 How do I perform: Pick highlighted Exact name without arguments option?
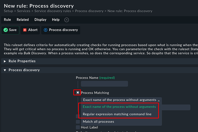click(119, 107)
